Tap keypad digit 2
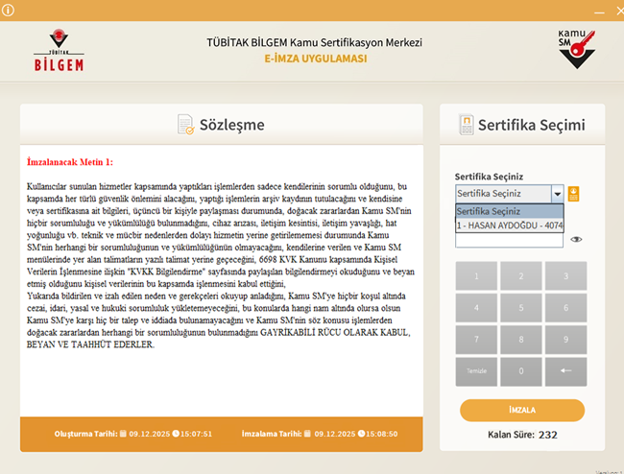Screen dimensions: 624x474 (521, 276)
